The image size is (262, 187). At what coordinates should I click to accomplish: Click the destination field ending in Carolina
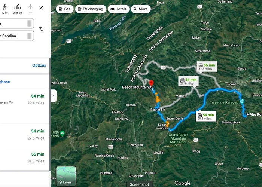17,36
